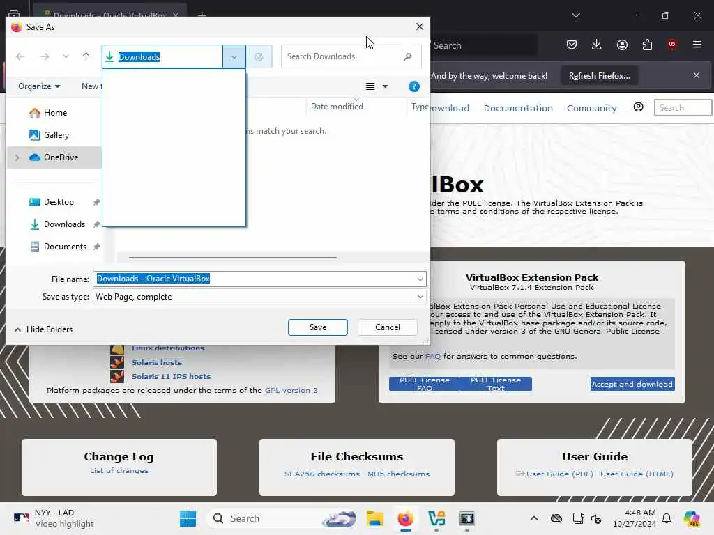The image size is (714, 535).
Task: Open Downloads quick access folder
Action: coord(64,224)
